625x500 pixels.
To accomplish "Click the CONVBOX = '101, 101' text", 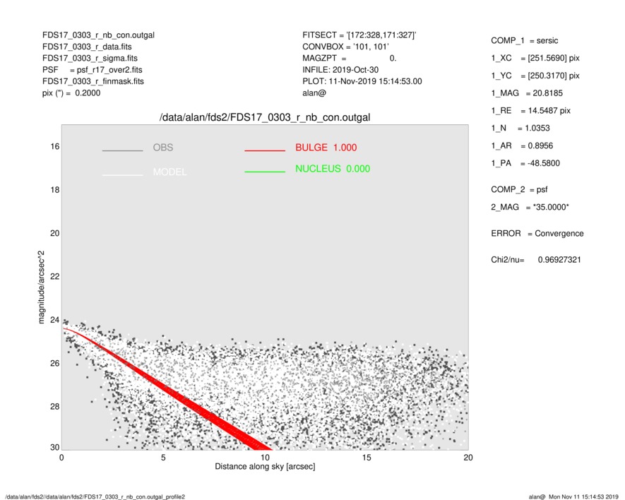I will 345,47.
